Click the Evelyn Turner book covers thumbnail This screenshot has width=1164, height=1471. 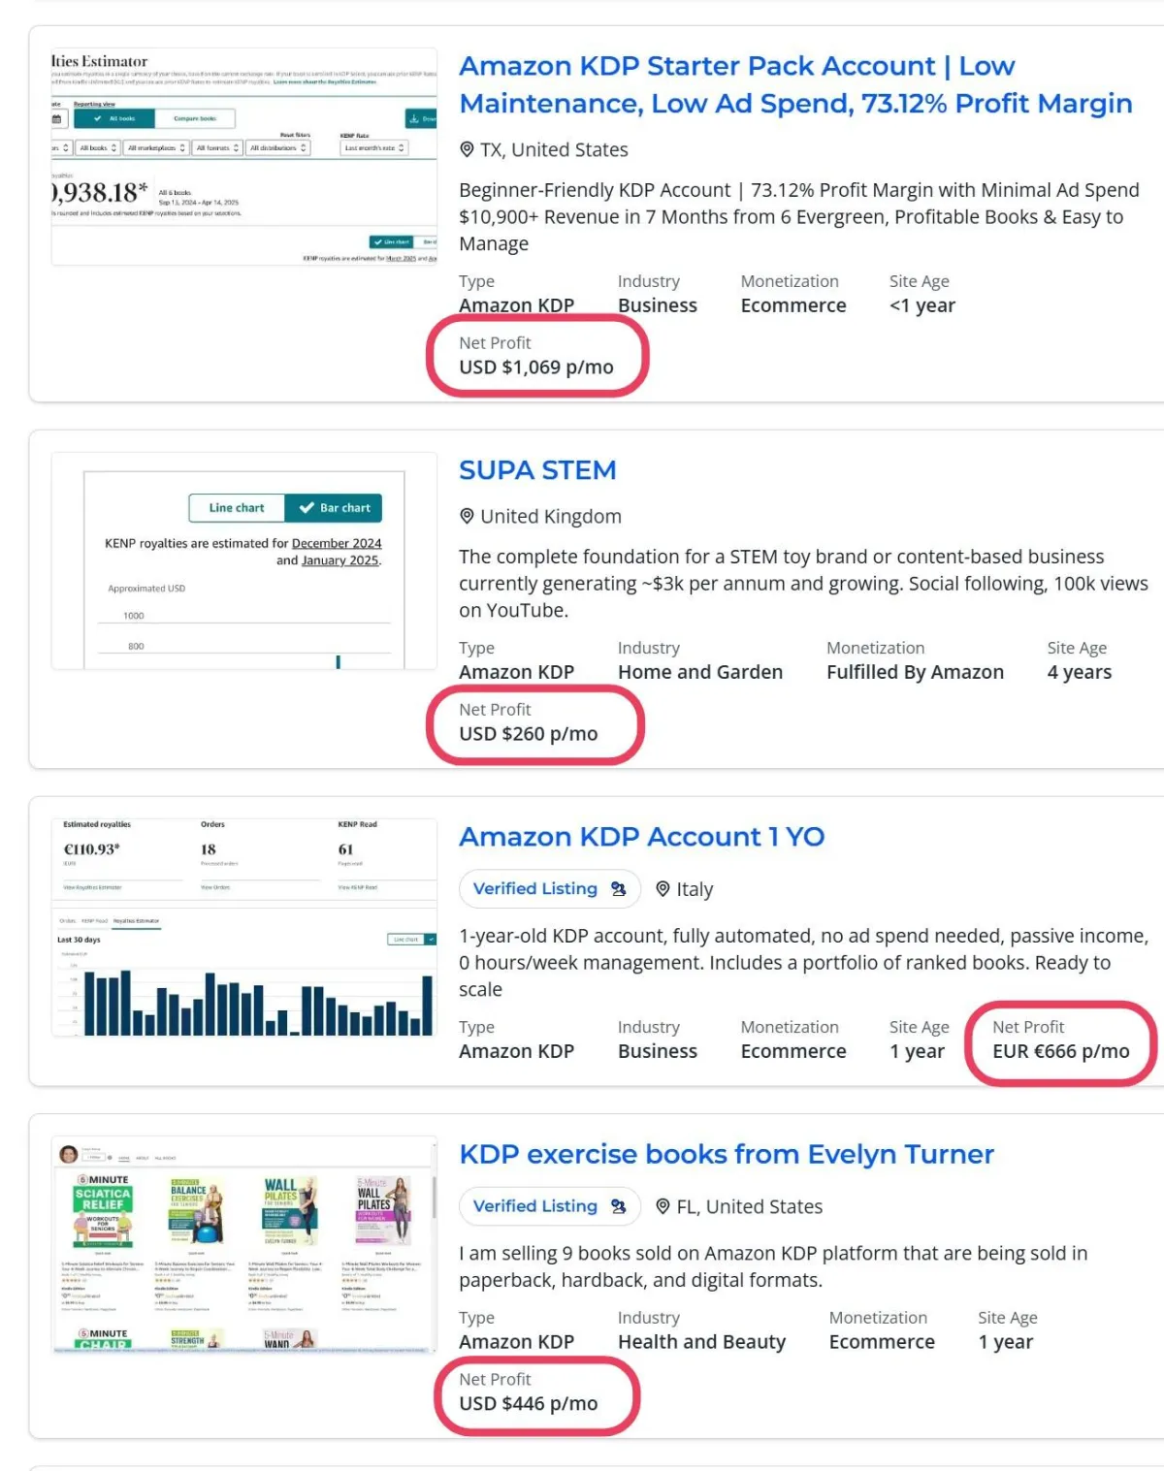click(244, 1244)
